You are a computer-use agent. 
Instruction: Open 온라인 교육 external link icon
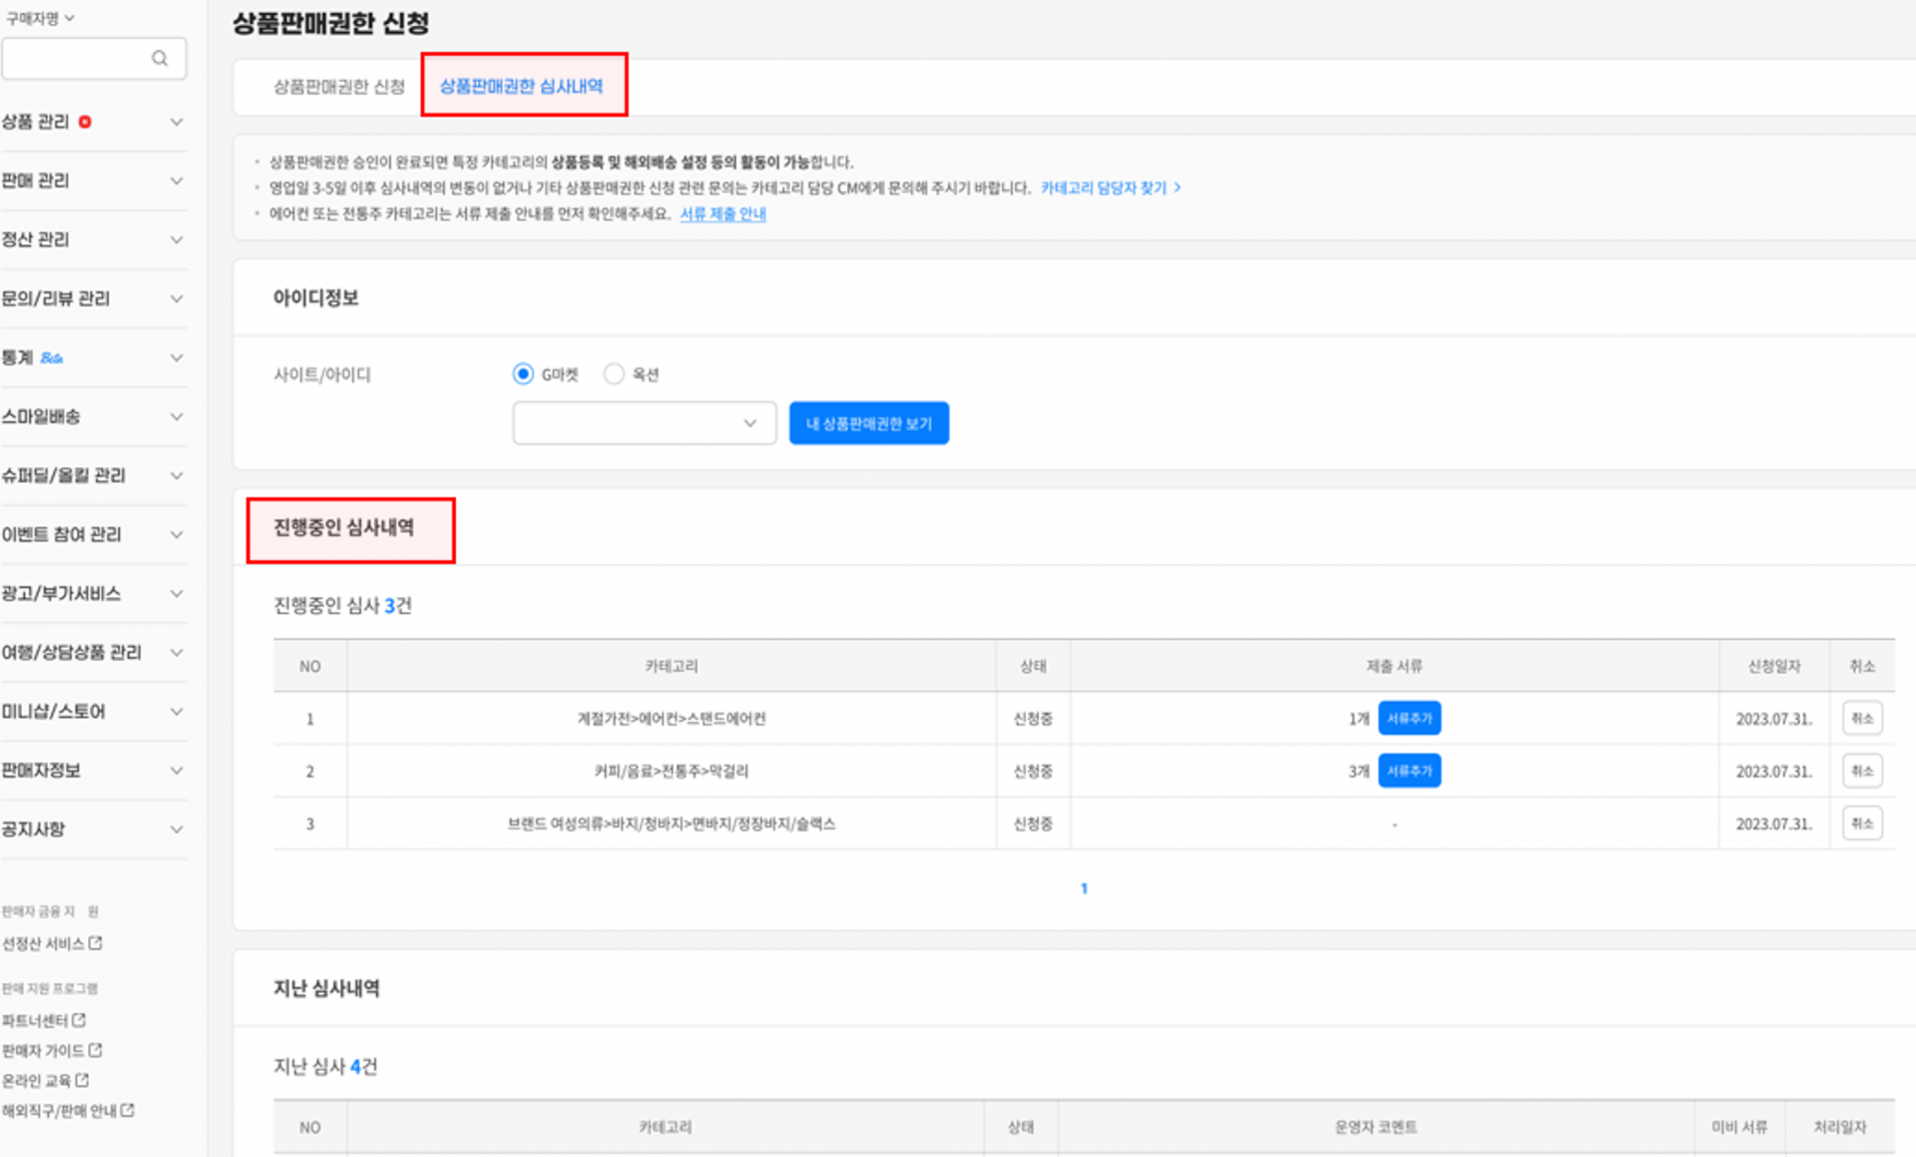pyautogui.click(x=82, y=1080)
